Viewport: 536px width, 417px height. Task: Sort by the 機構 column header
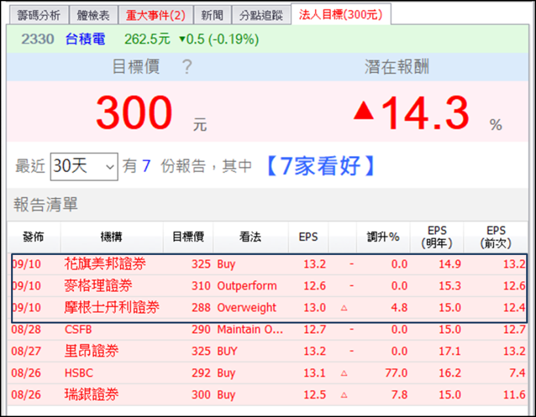111,237
